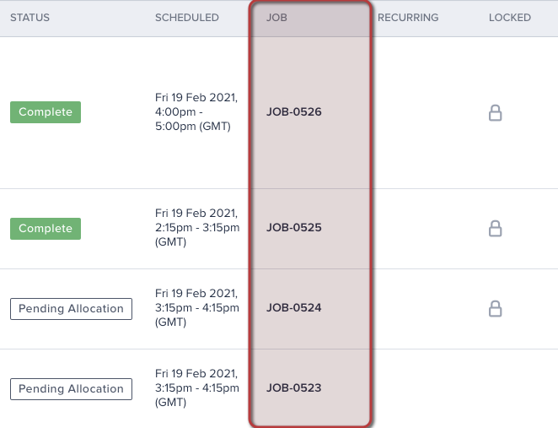The width and height of the screenshot is (558, 428).
Task: Open the JOB-0523 link
Action: (294, 388)
